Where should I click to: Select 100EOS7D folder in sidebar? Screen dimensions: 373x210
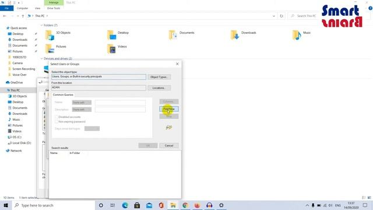[19, 57]
